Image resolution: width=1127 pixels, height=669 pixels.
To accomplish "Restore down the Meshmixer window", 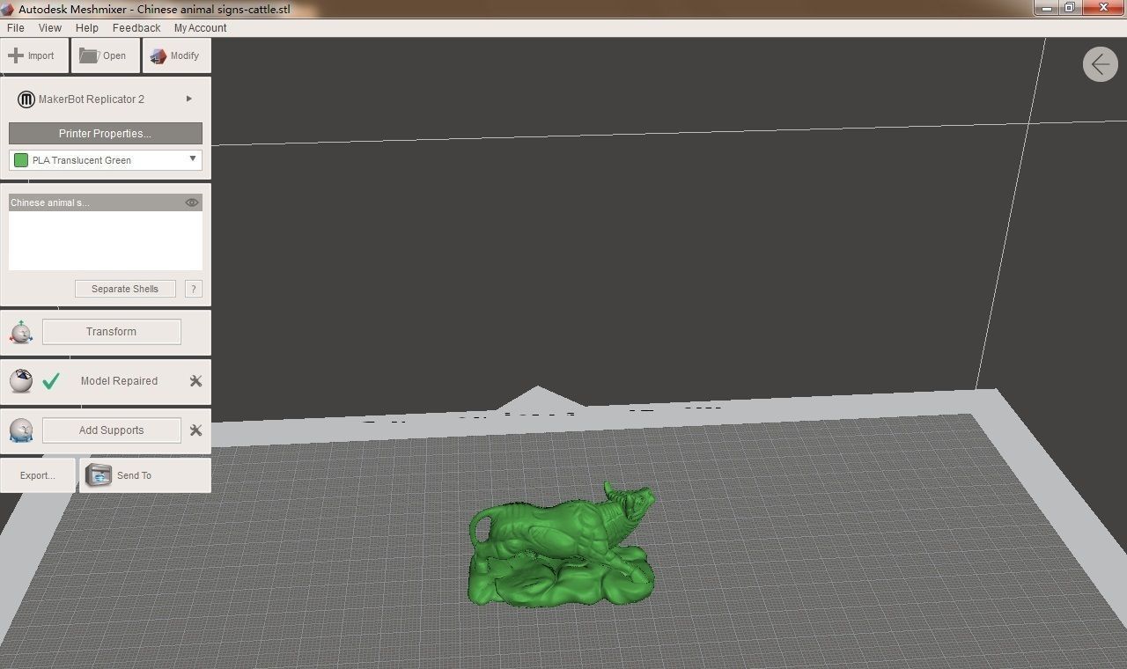I will coord(1069,8).
